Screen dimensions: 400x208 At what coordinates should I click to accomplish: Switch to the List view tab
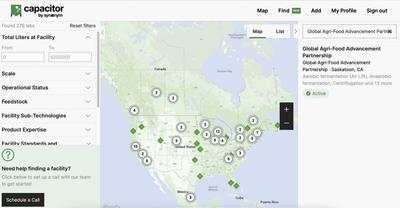pyautogui.click(x=280, y=31)
